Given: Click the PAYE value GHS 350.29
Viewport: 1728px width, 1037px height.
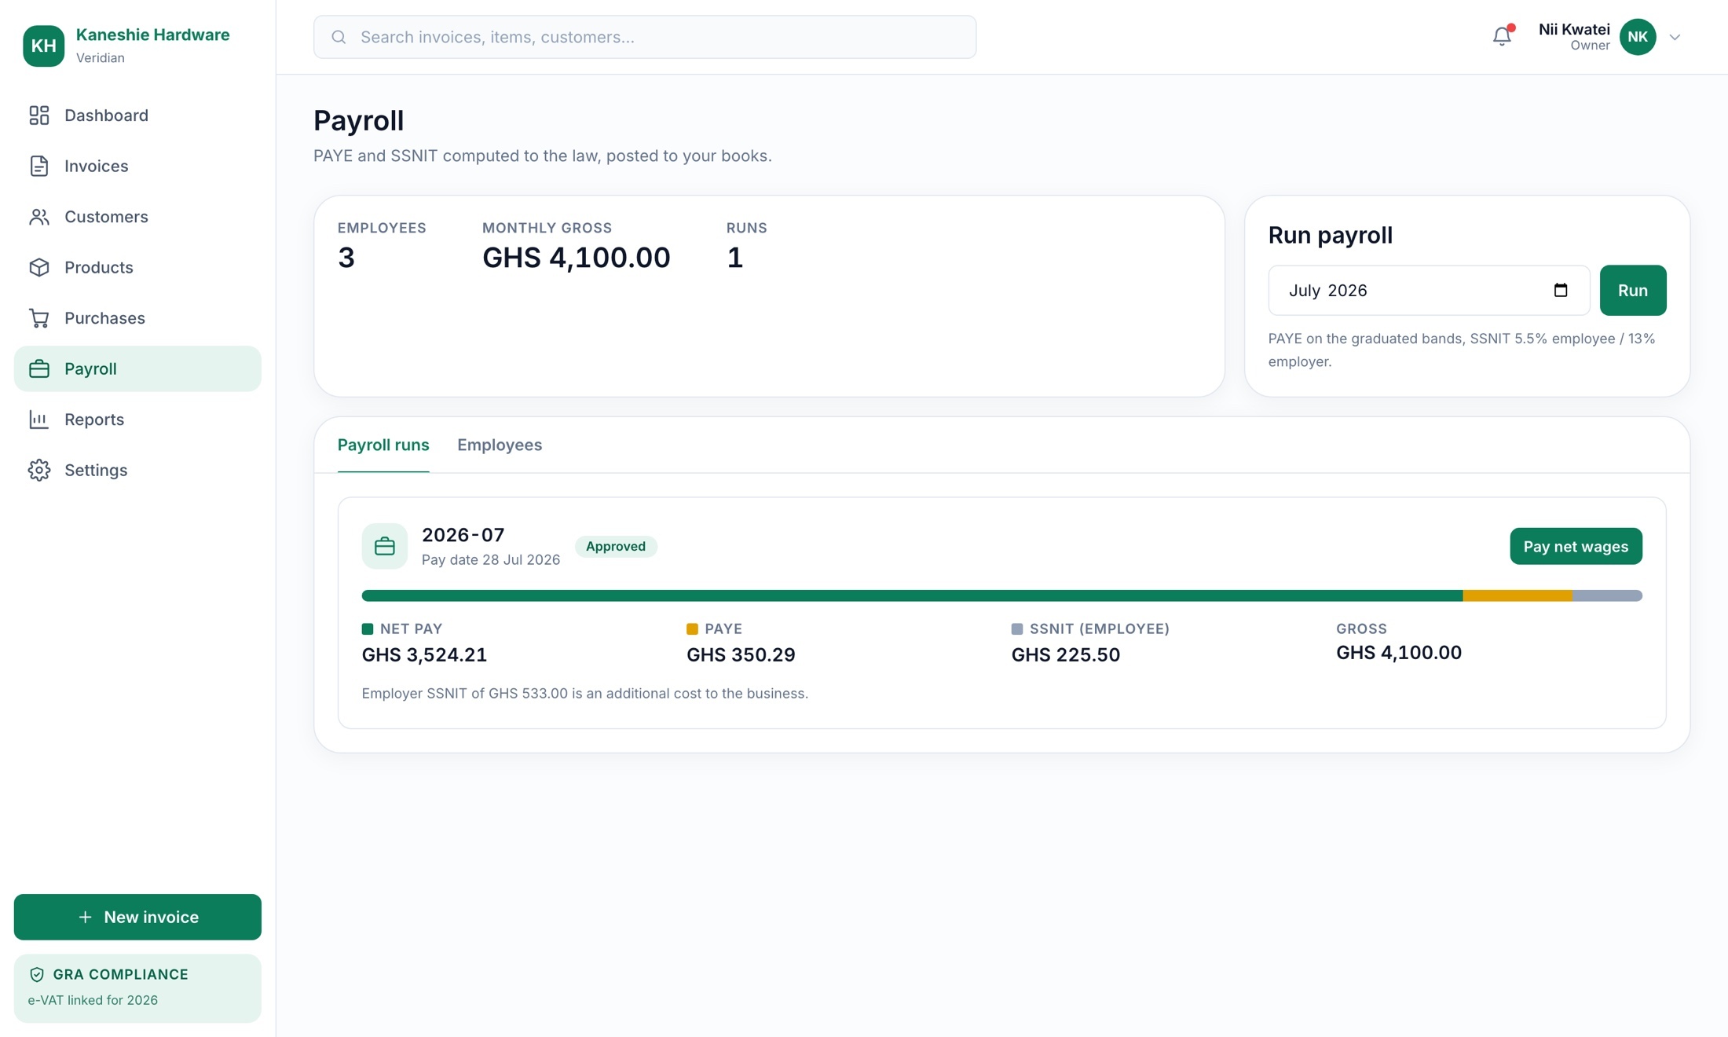Looking at the screenshot, I should pos(741,654).
